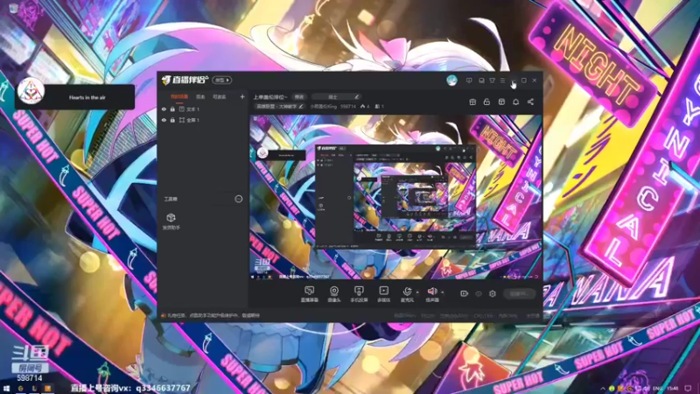Click the room number 598714
This screenshot has width=700, height=394.
pos(347,106)
